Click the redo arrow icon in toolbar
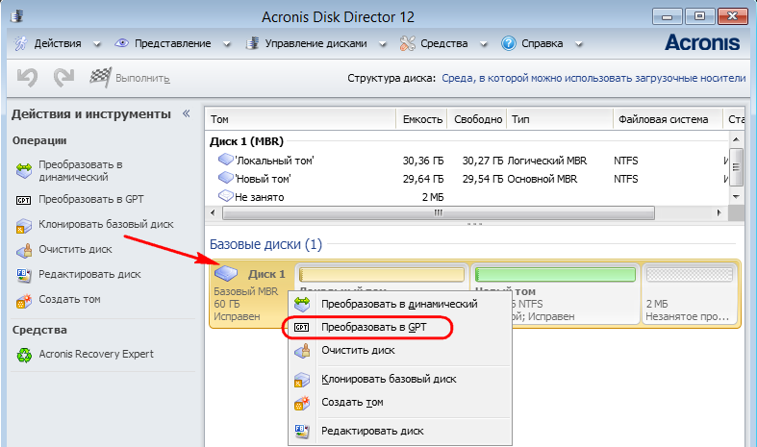 63,78
